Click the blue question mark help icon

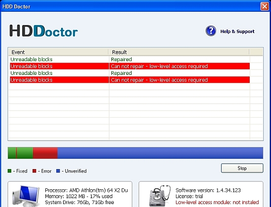click(211, 31)
